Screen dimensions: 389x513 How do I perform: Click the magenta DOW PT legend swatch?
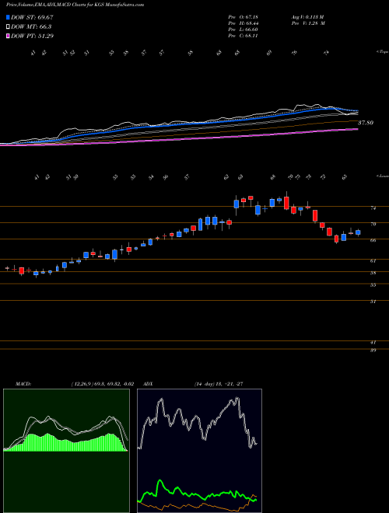(x=8, y=36)
